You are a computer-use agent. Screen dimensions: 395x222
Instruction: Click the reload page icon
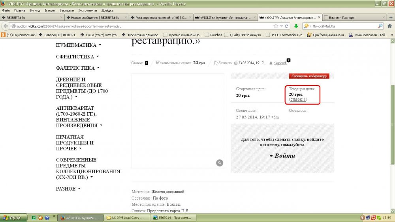[286, 26]
